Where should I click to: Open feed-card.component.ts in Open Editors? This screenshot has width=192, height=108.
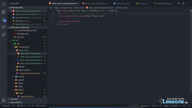[27, 14]
